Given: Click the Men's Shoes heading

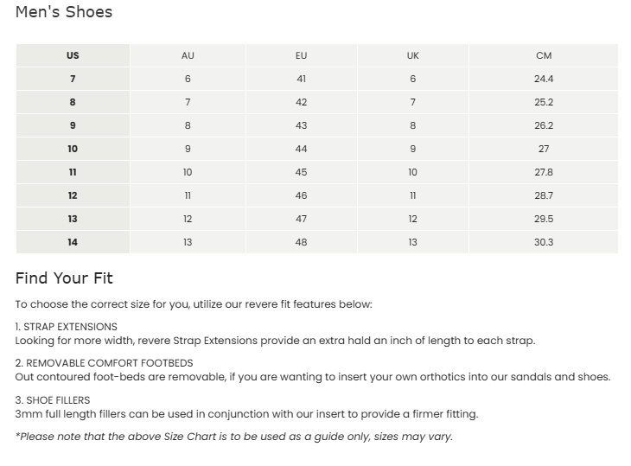Looking at the screenshot, I should pyautogui.click(x=64, y=12).
